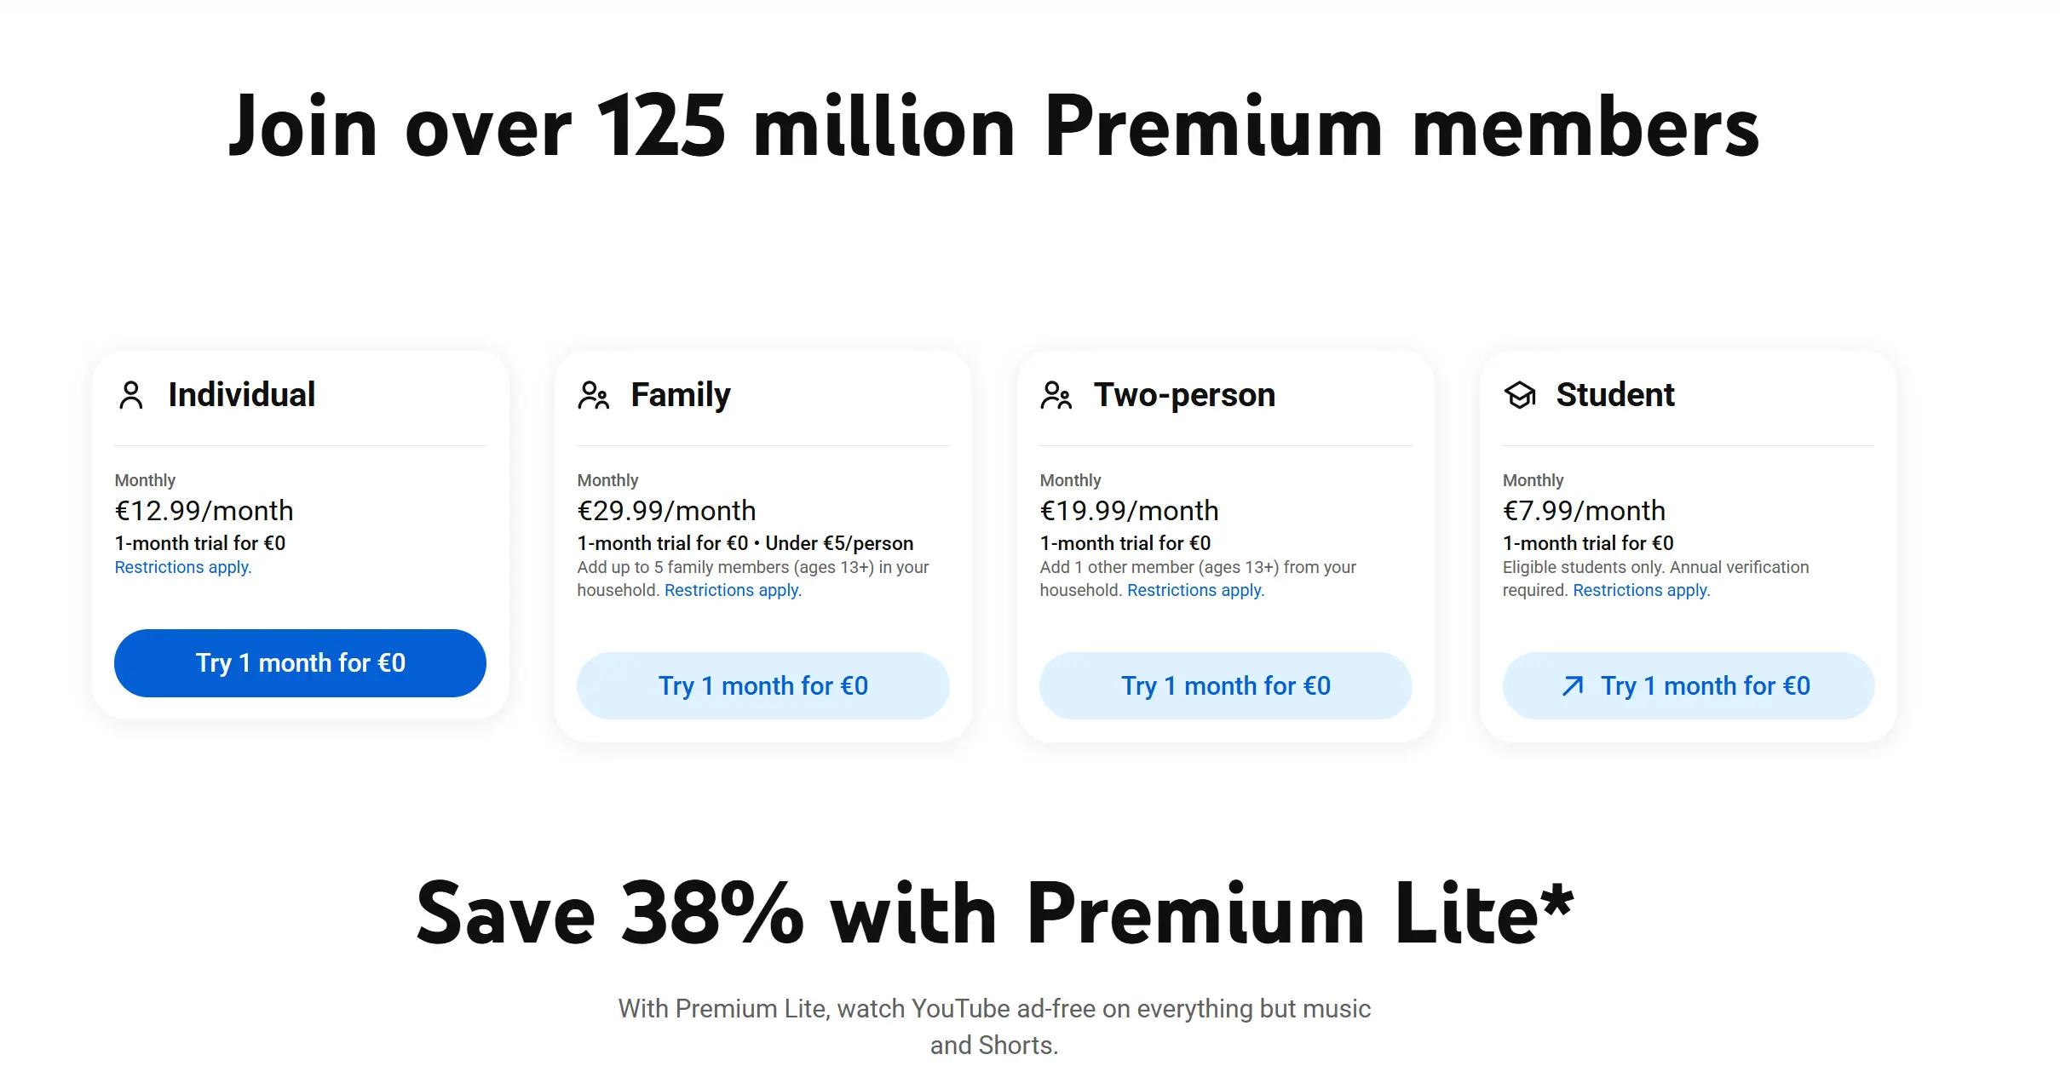The height and width of the screenshot is (1083, 2060).
Task: Select the Family plan title
Action: (x=681, y=395)
